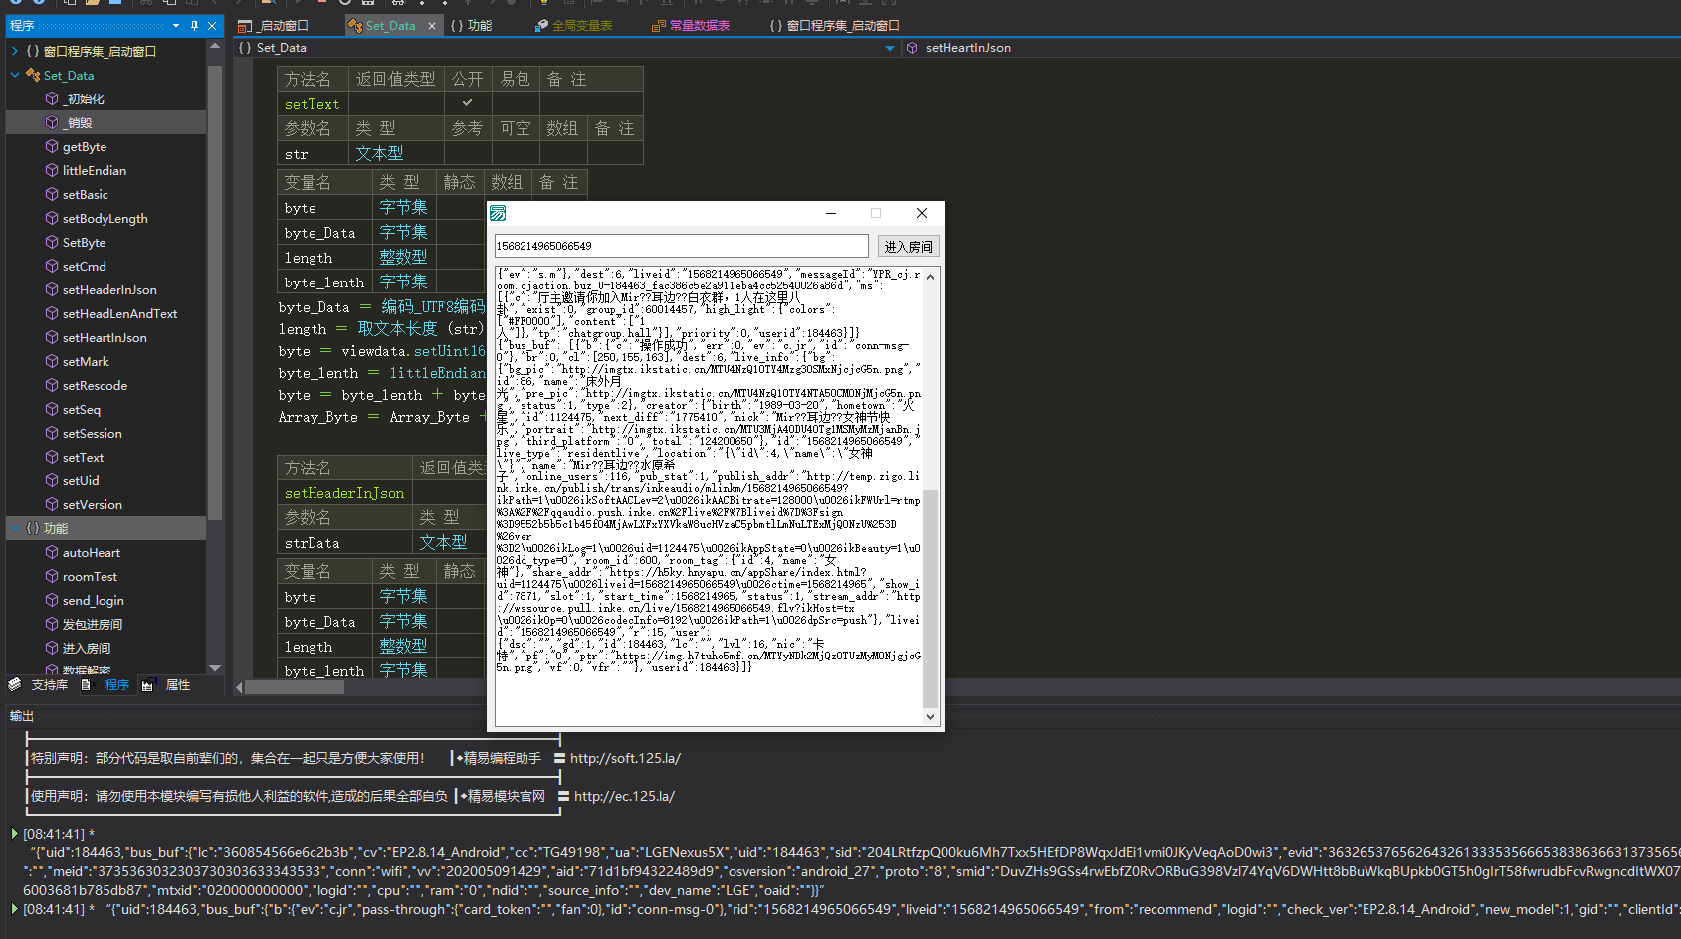Expand first [08:41:41] output entry
The image size is (1681, 939).
click(14, 833)
